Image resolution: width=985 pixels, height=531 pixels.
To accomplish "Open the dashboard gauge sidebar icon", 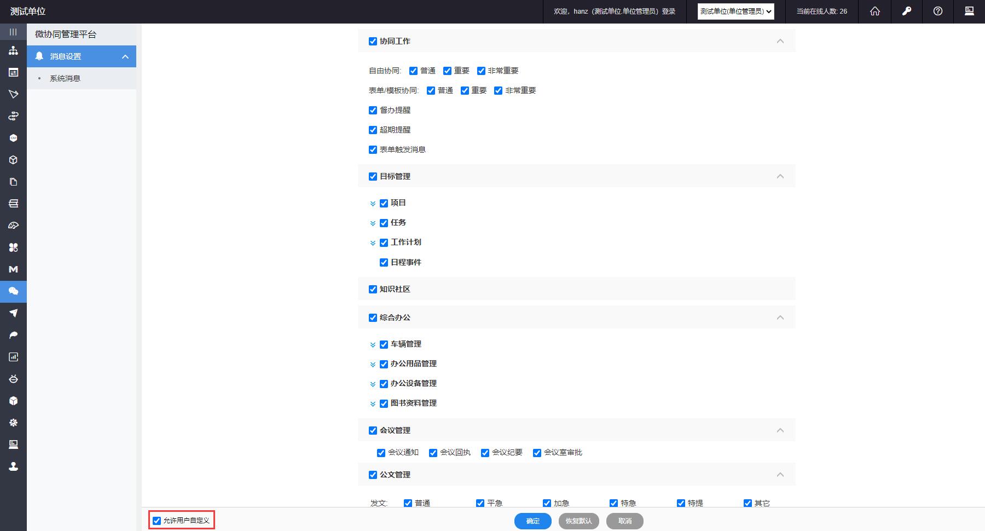I will [13, 226].
